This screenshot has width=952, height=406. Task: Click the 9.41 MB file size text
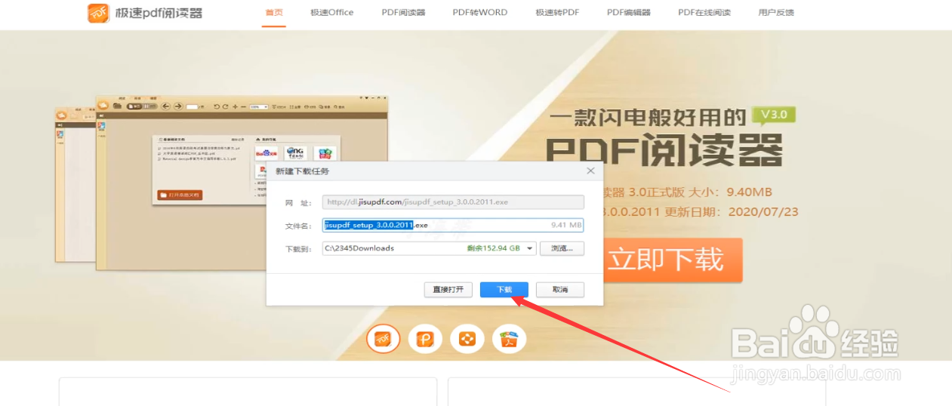click(x=566, y=225)
